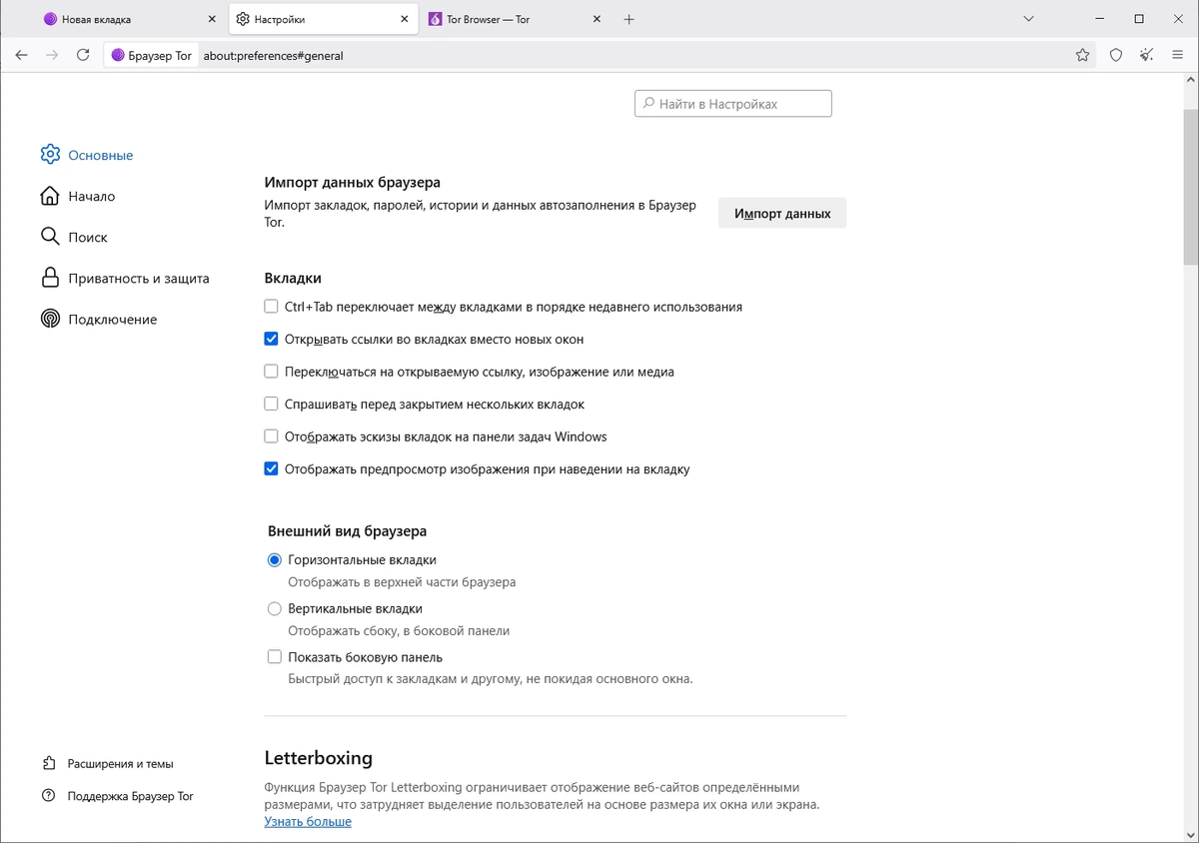Click the Основные gear icon in sidebar
The width and height of the screenshot is (1199, 843).
[x=50, y=155]
